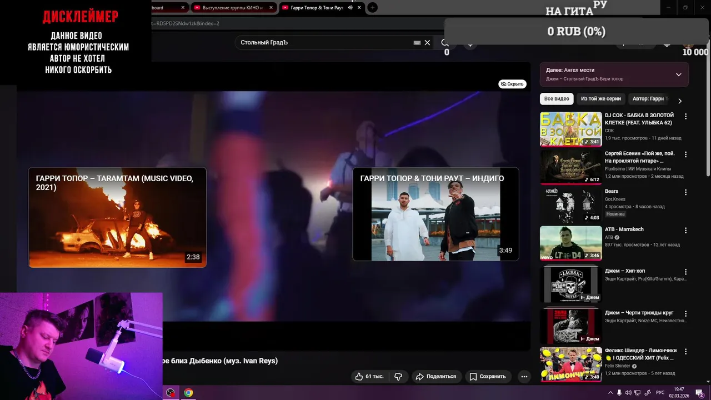The width and height of the screenshot is (711, 400).
Task: Open the ГАРРИ ТОПОР – TARAMTAM end screen video
Action: pos(117,217)
